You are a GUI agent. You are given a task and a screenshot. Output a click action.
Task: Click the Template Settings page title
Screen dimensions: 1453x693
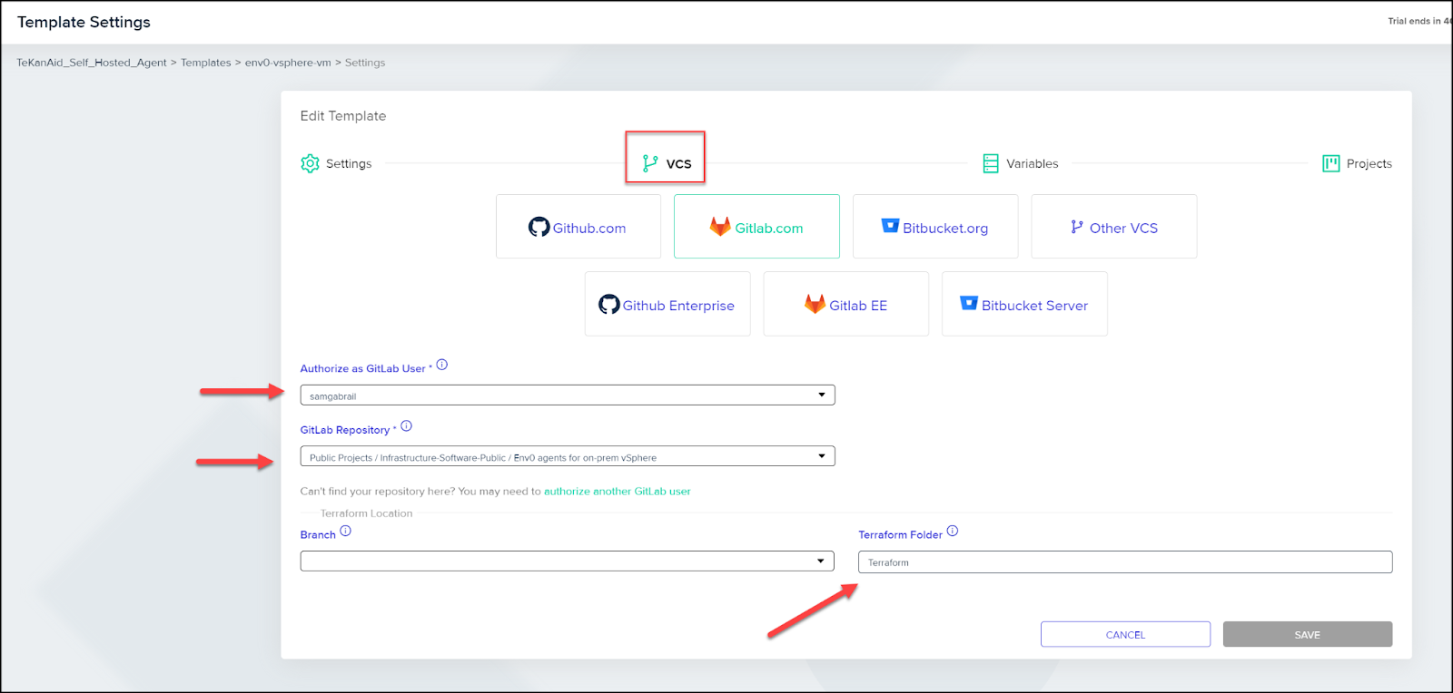[x=84, y=22]
